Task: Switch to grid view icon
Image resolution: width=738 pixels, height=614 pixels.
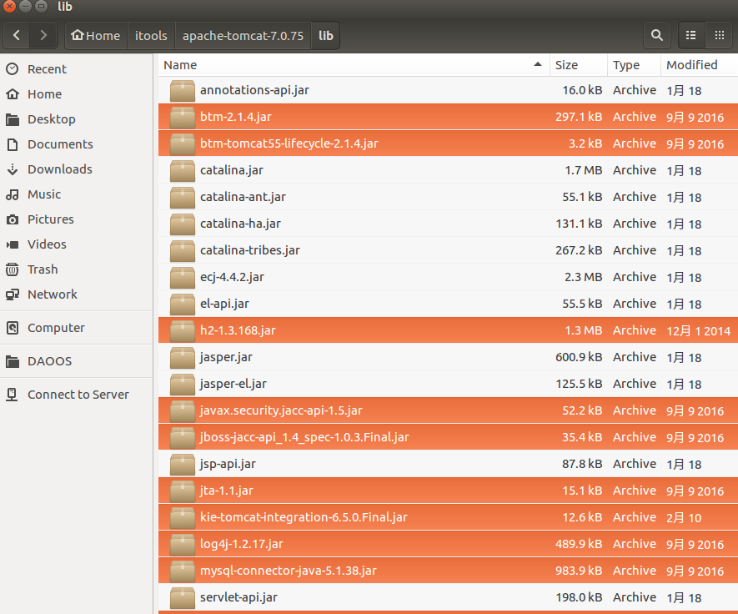Action: (719, 35)
